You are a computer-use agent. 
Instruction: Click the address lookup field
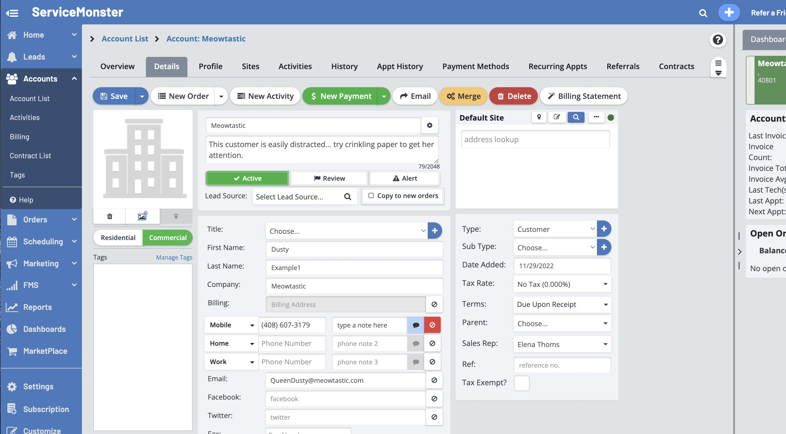click(535, 140)
